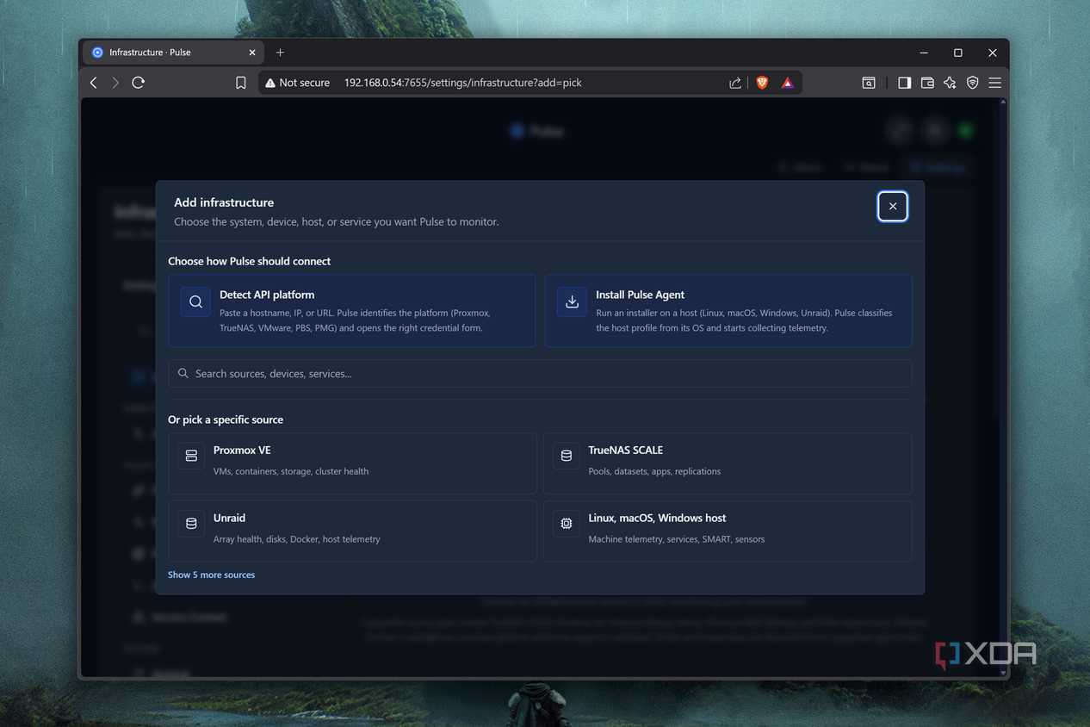Choose the Install Pulse Agent option
Image resolution: width=1090 pixels, height=727 pixels.
[x=728, y=311]
